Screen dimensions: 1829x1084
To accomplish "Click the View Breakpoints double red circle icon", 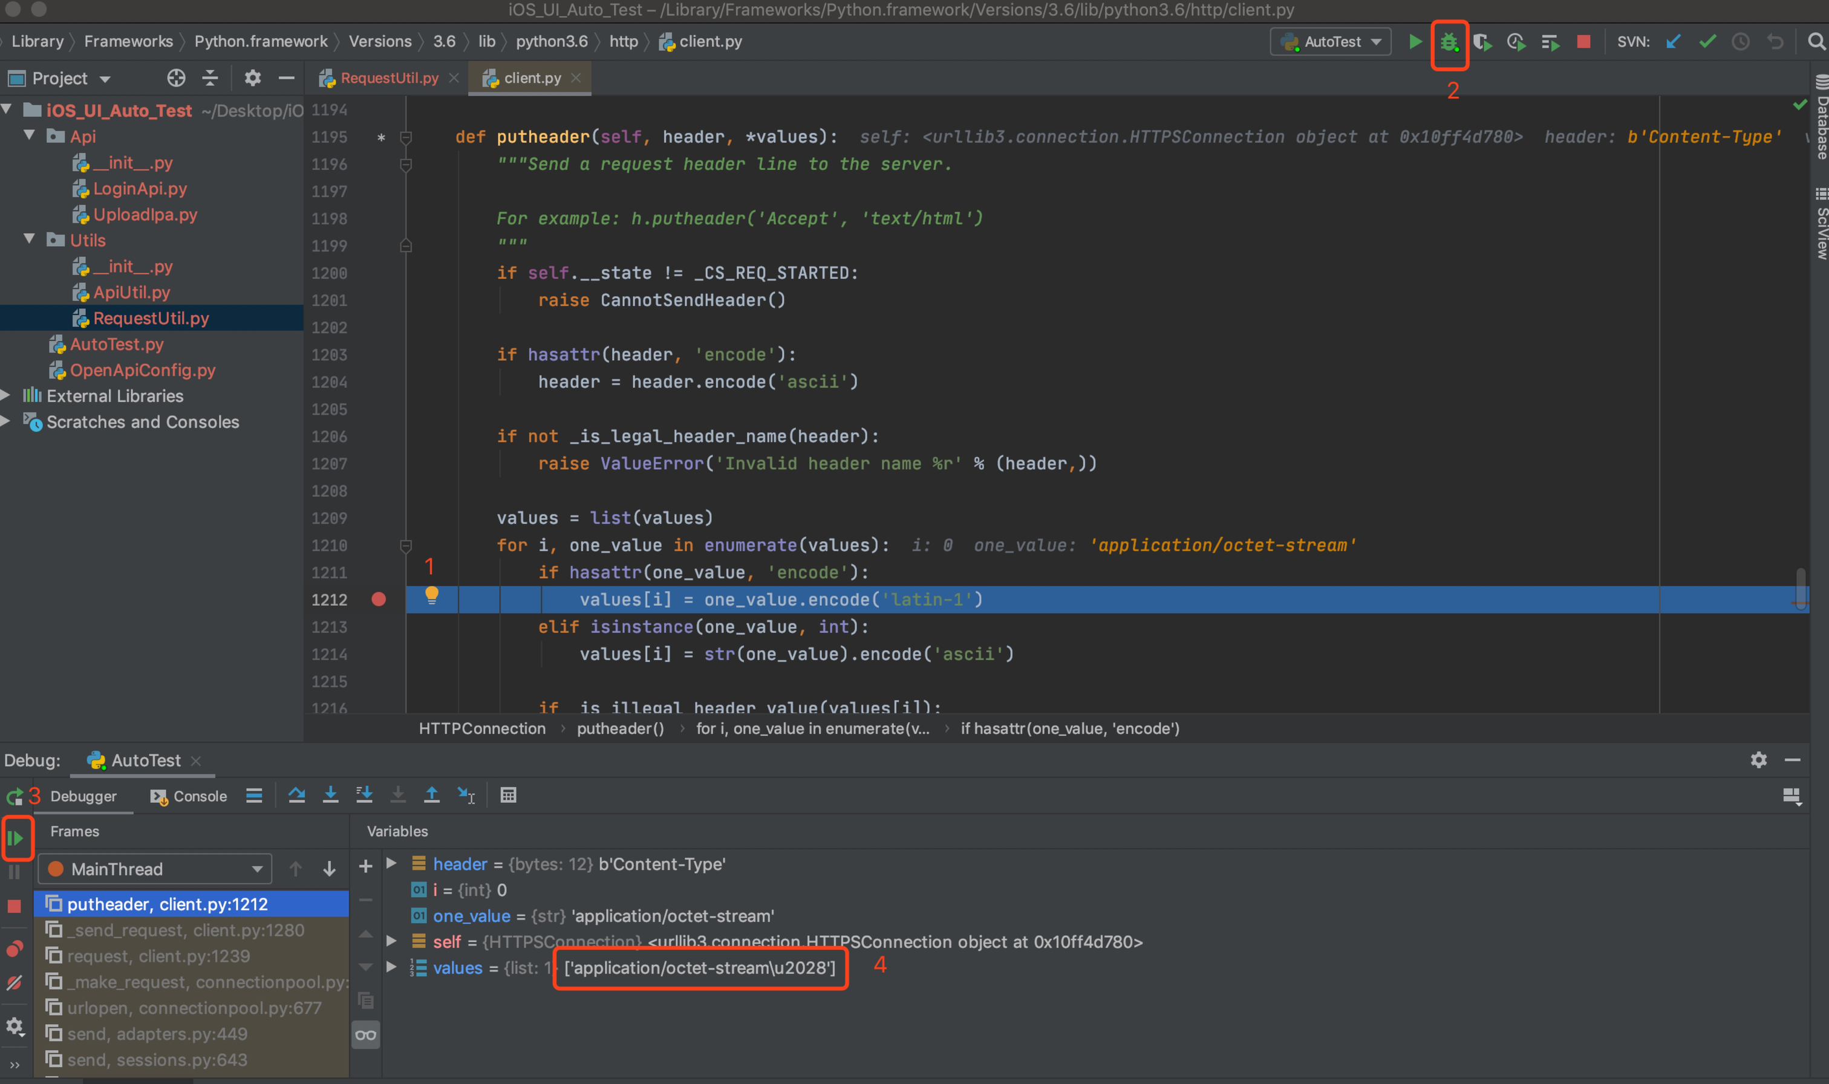I will (15, 949).
